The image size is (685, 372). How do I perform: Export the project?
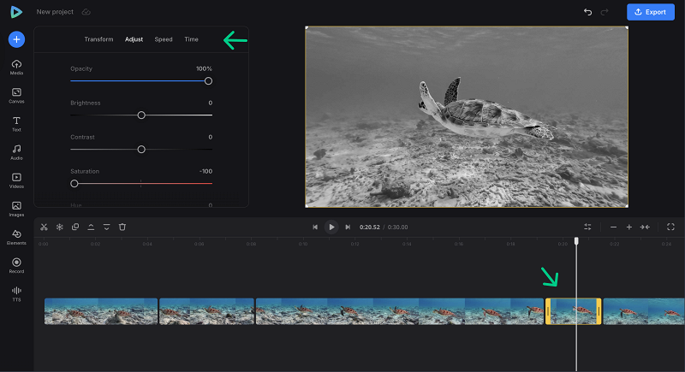651,12
